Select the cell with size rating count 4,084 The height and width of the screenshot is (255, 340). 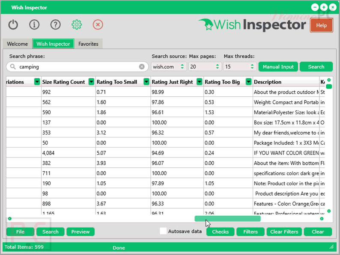click(x=69, y=153)
